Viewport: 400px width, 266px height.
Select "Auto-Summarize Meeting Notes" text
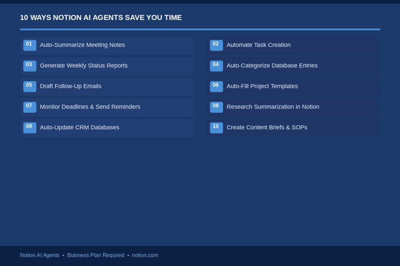82,45
